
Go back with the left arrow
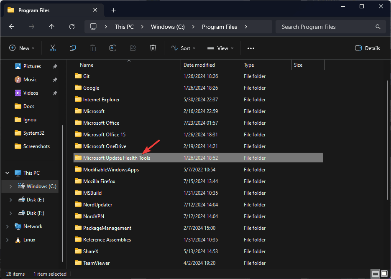coord(12,27)
